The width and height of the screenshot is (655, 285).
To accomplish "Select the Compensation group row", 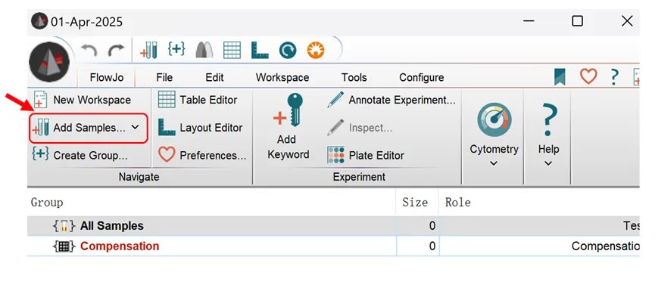I will point(333,246).
